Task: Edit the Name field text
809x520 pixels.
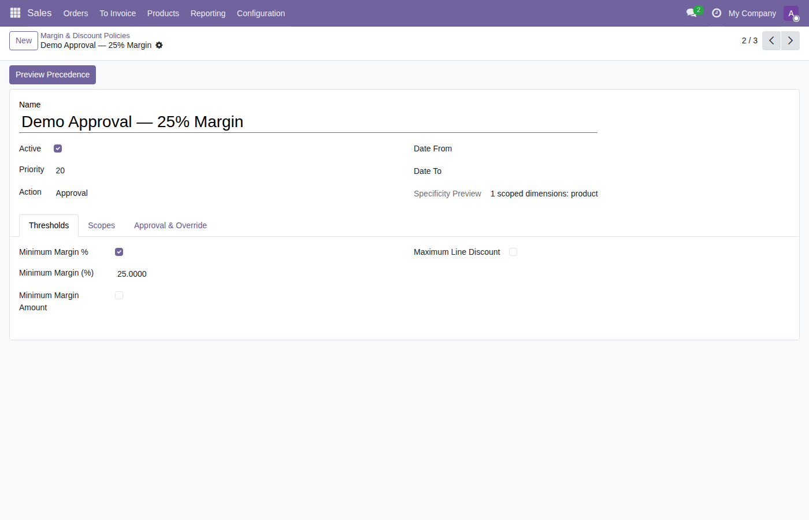Action: click(x=308, y=122)
